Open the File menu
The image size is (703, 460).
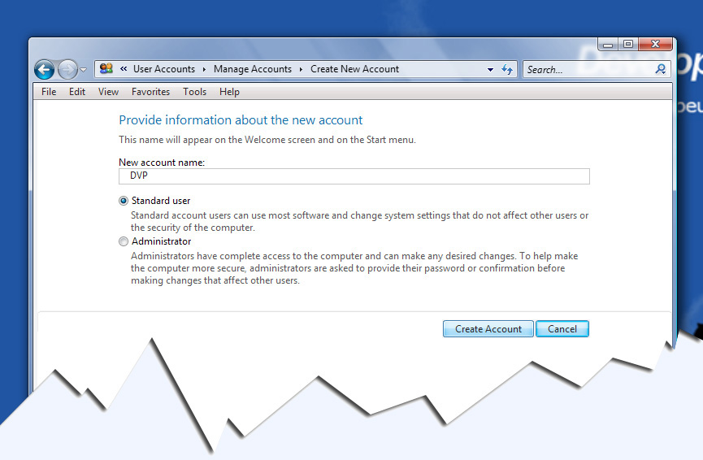(x=49, y=92)
